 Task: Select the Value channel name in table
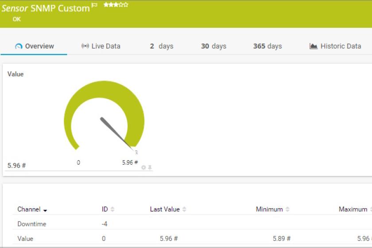[x=25, y=239]
